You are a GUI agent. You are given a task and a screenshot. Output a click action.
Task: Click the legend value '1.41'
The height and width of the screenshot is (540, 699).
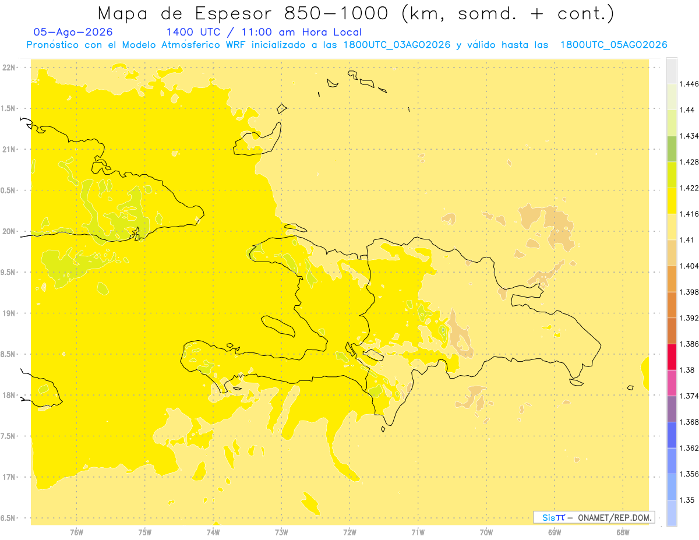click(687, 240)
